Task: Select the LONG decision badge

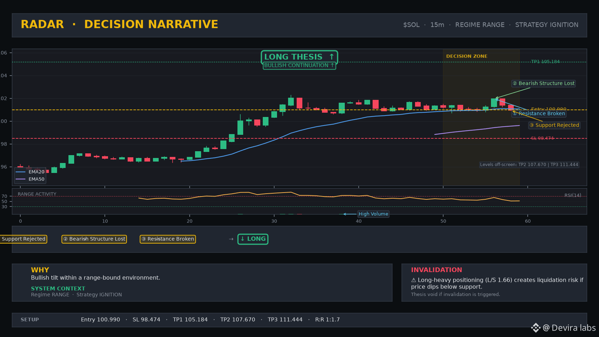Action: pyautogui.click(x=253, y=239)
